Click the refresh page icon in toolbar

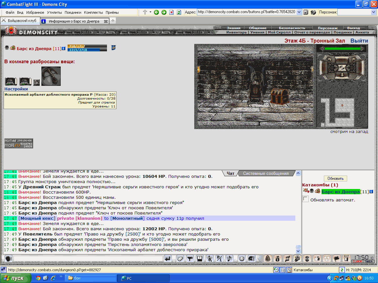point(179,12)
